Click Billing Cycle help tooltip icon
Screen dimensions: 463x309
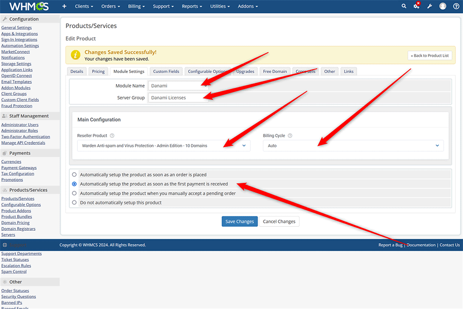(x=290, y=136)
